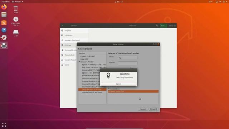Show the applications grid
229x129 pixels.
[x=4, y=125]
